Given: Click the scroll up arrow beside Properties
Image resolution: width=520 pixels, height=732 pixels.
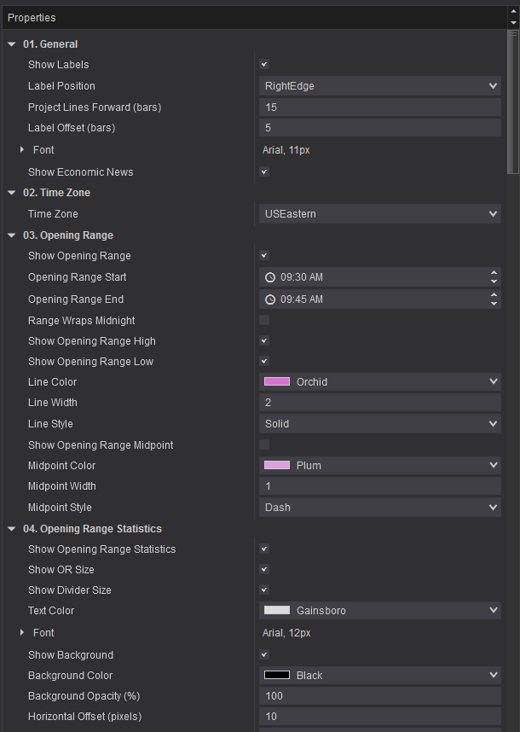Looking at the screenshot, I should tap(513, 12).
